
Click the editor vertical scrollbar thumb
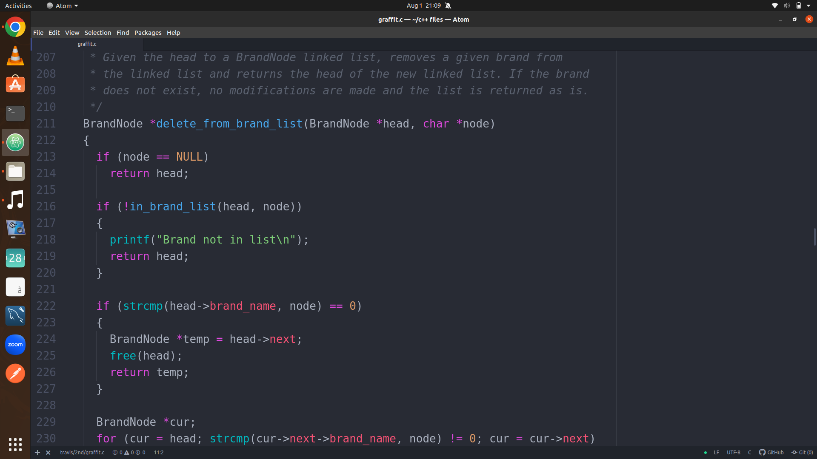815,237
